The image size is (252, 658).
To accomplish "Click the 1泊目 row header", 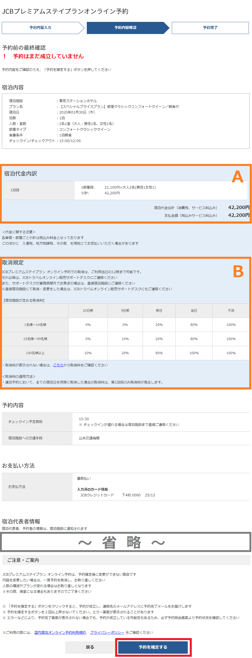I will point(39,190).
